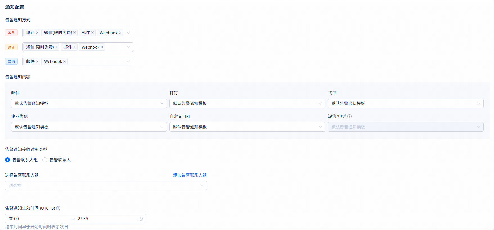Screen dimensions: 494x230
Task: Click the hint 结束时间早于开始时间时表示次日
Action: [37, 227]
